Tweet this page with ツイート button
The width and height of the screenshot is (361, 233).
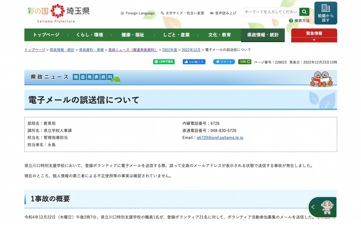[x=224, y=62]
